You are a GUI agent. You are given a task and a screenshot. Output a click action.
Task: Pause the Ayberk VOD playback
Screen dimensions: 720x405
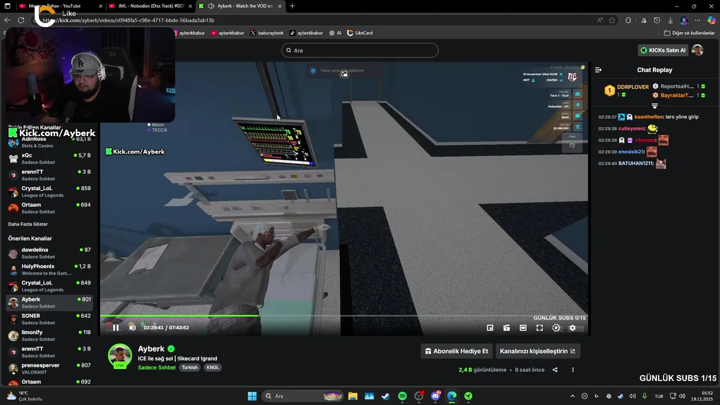(116, 328)
